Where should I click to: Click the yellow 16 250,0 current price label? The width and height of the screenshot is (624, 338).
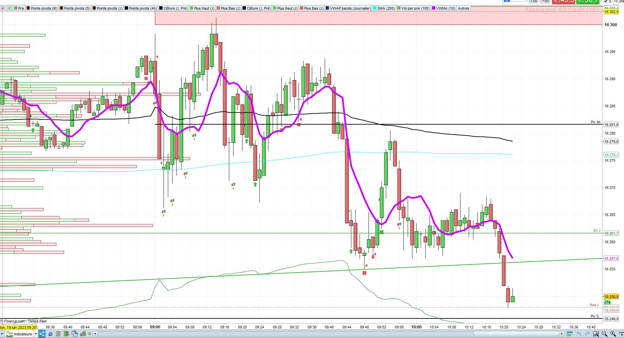click(x=611, y=297)
